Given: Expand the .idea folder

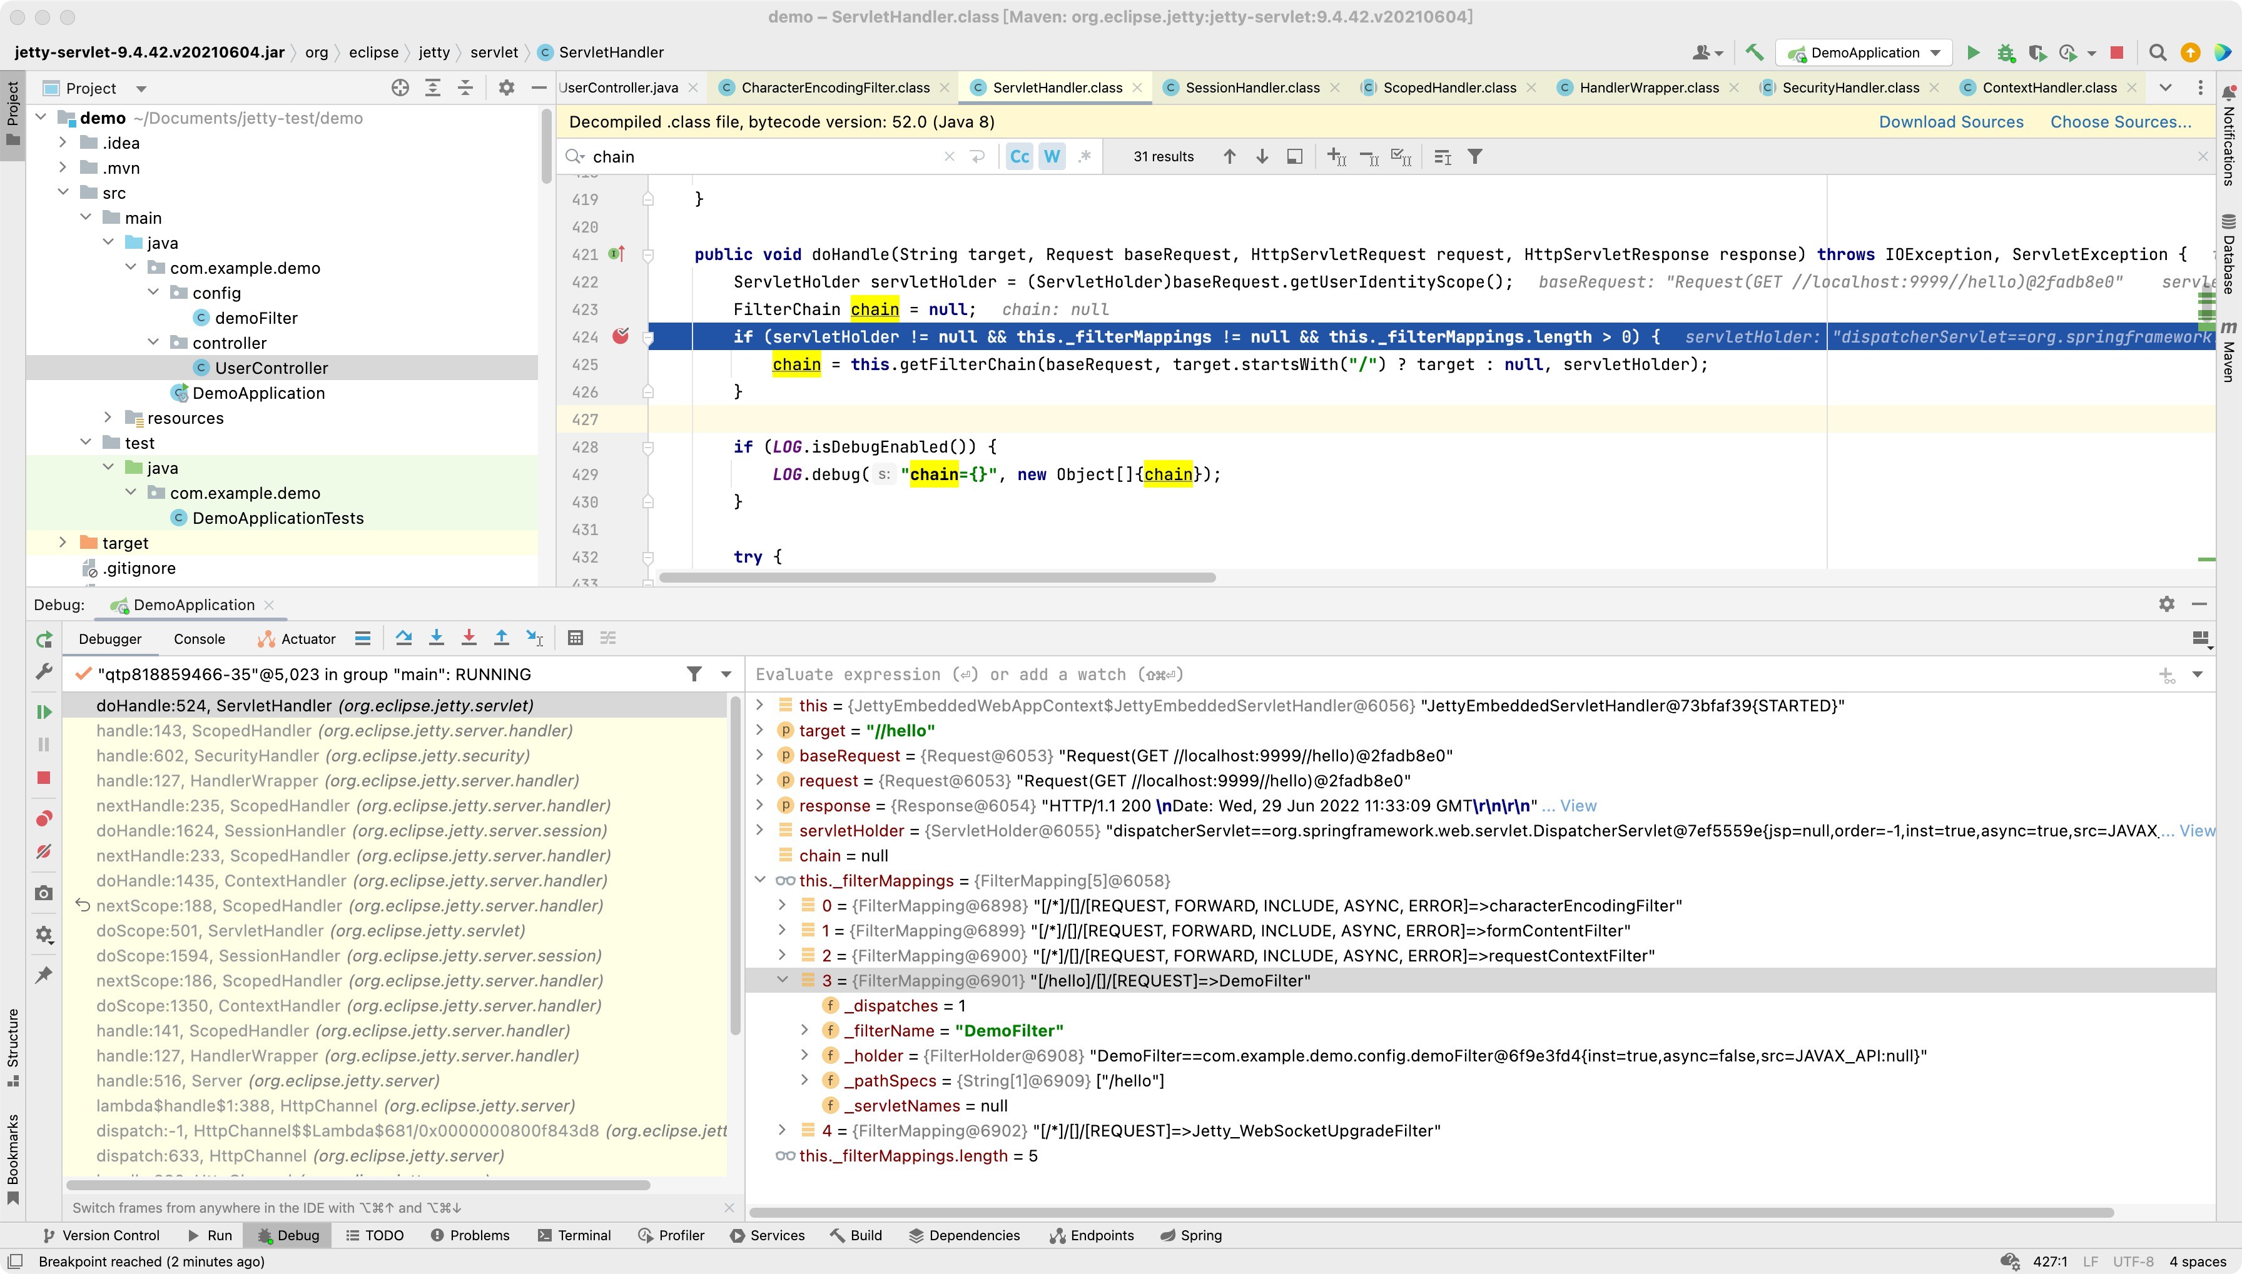Looking at the screenshot, I should 63,143.
